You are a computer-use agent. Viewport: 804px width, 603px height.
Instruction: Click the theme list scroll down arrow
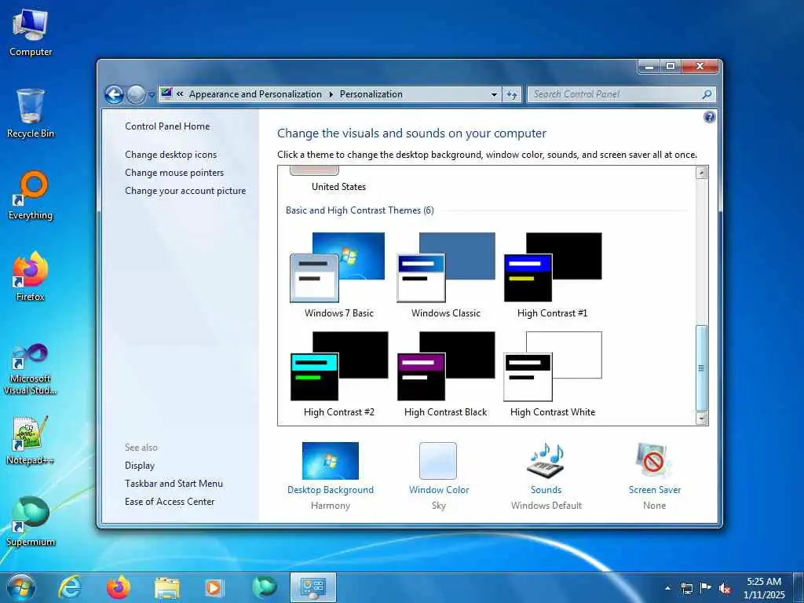[701, 419]
